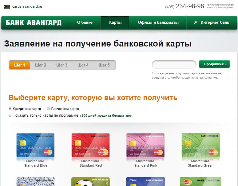This screenshot has height=186, width=238.
Task: Pick the blue PayPass card in second row
Action: [145, 182]
